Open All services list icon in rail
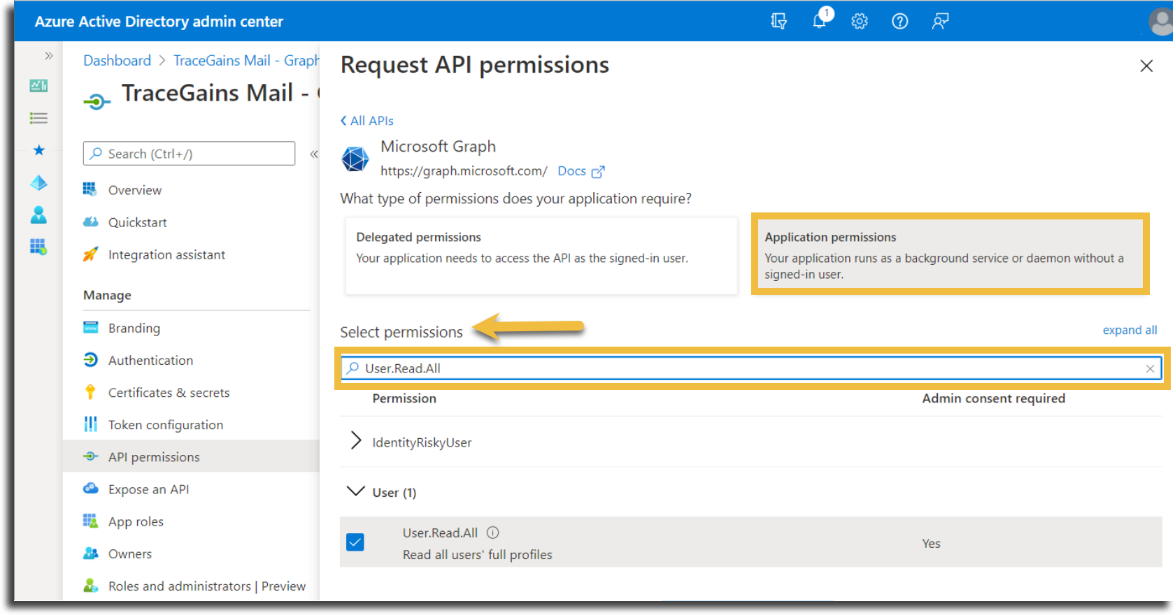The height and width of the screenshot is (615, 1175). coord(38,118)
